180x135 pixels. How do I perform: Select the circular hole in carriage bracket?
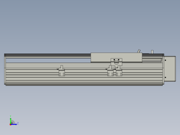116,62
